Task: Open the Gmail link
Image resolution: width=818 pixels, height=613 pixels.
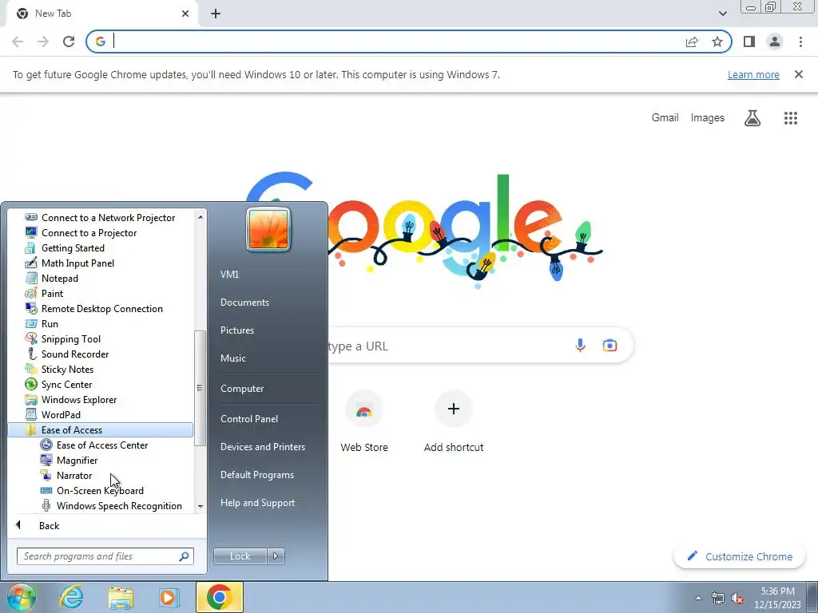Action: 665,118
